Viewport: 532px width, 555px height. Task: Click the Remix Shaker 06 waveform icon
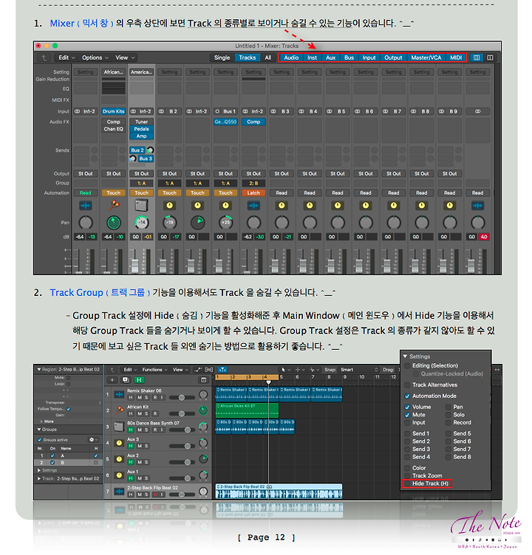pos(119,394)
